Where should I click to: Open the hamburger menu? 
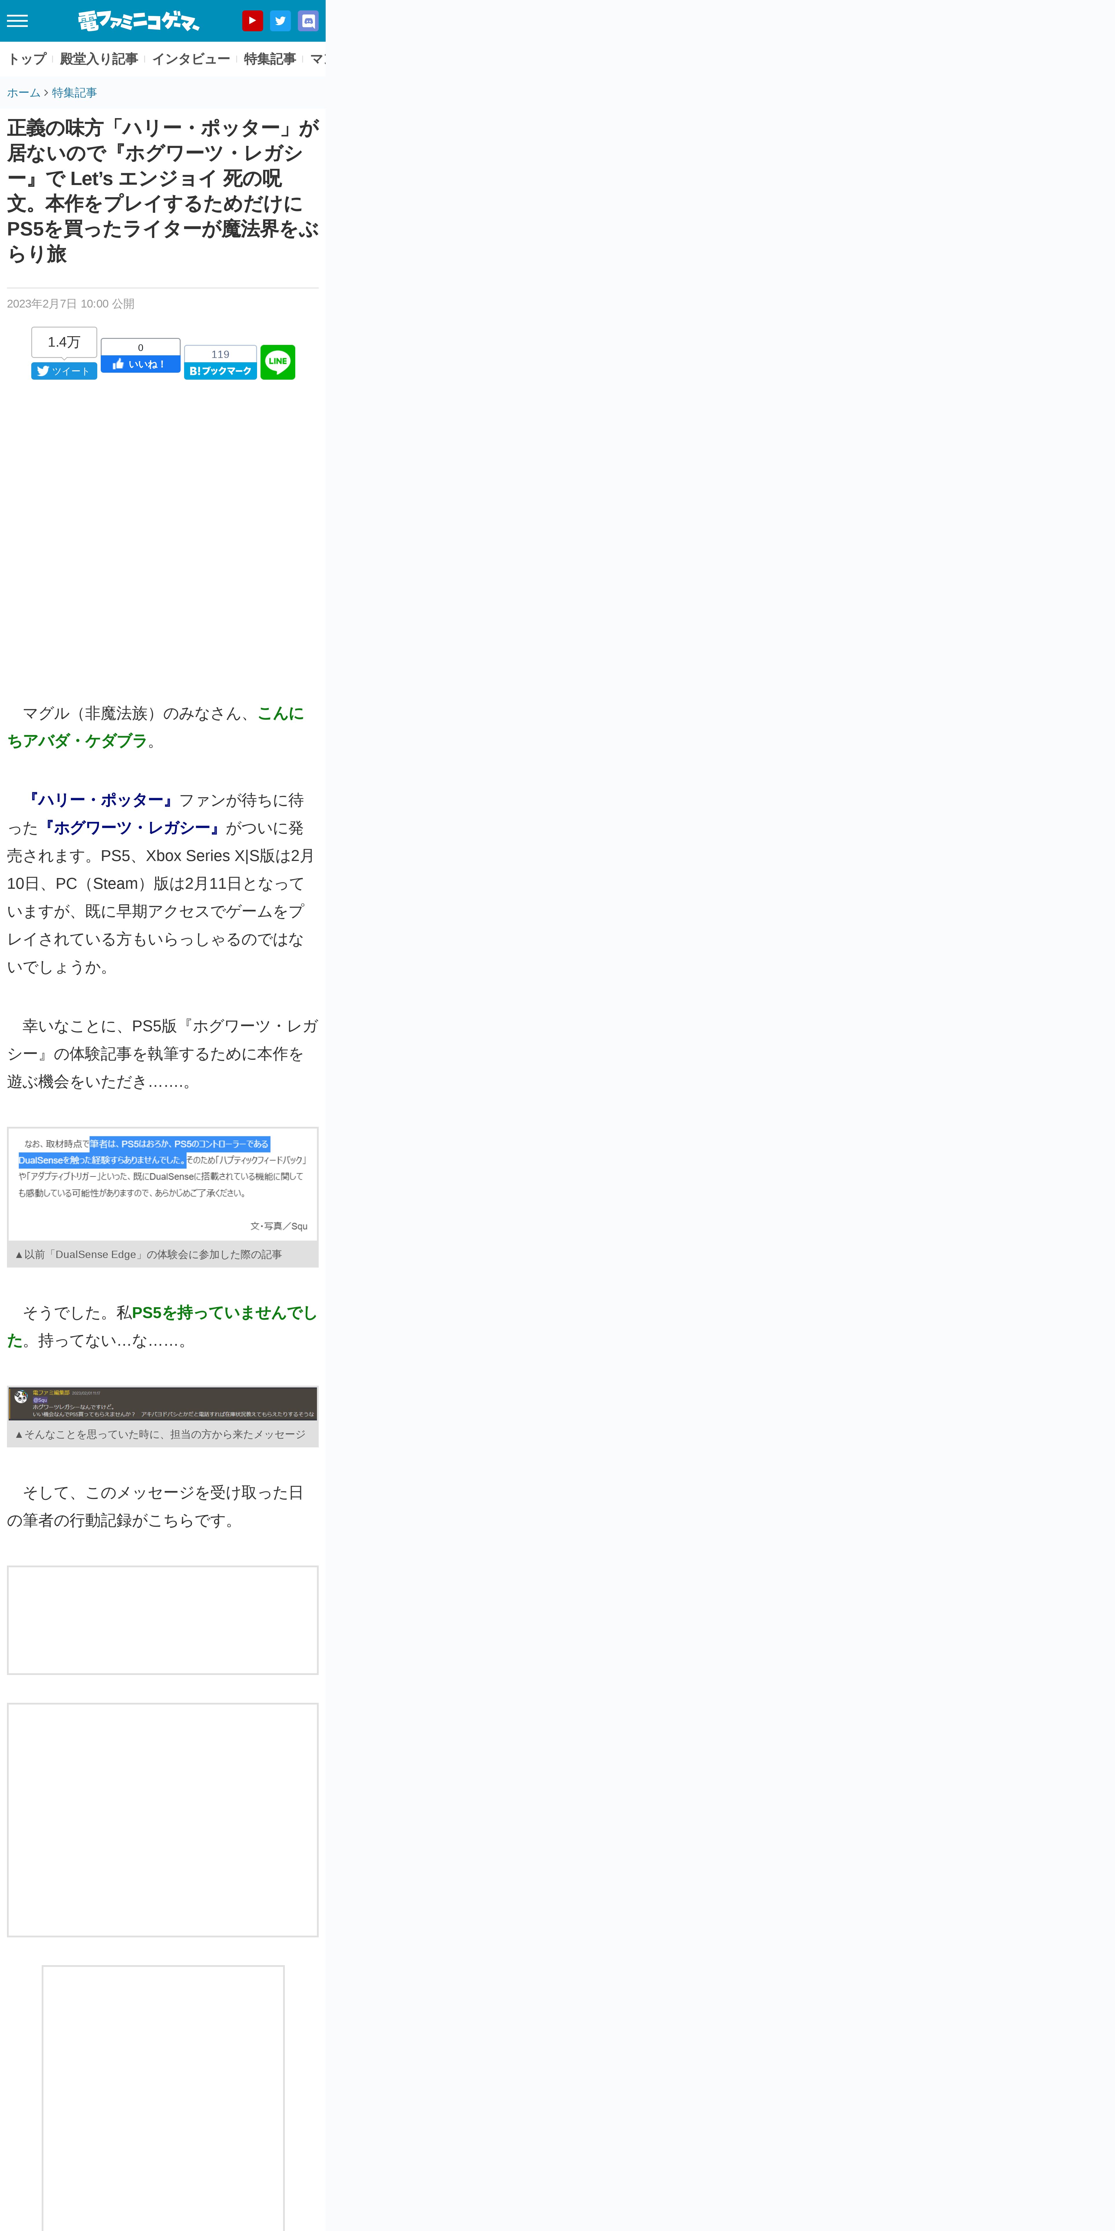pyautogui.click(x=17, y=21)
